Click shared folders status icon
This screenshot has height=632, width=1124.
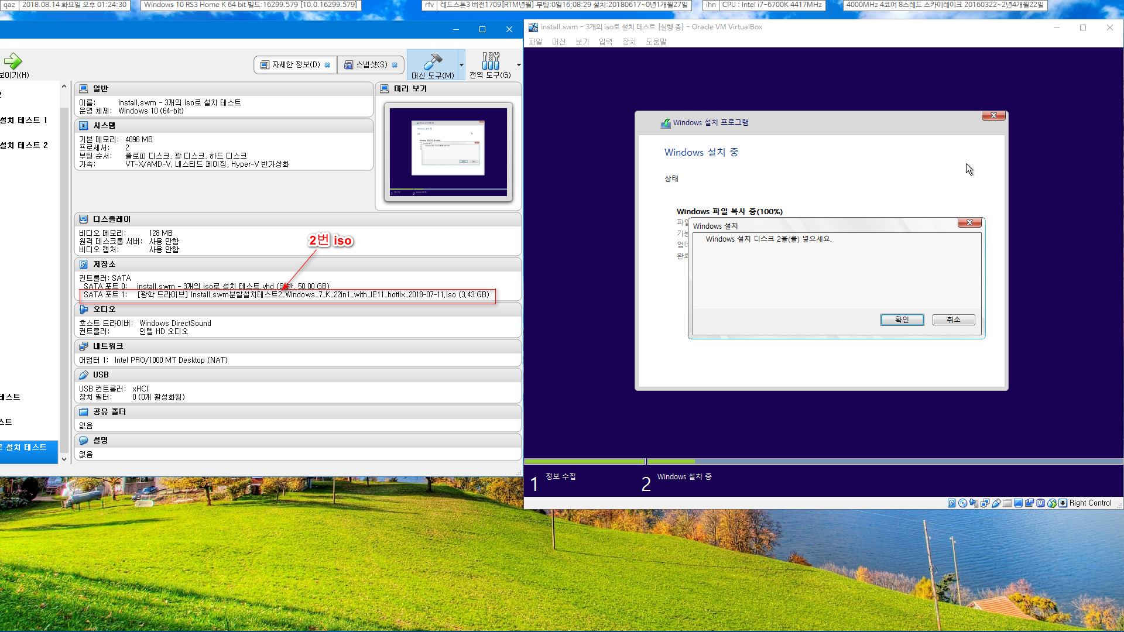[x=1007, y=503]
